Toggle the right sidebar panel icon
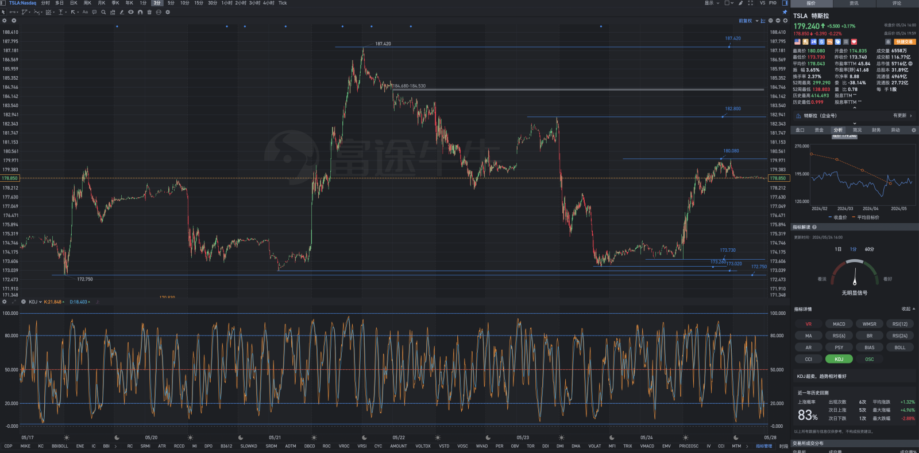This screenshot has height=453, width=919. coord(785,3)
